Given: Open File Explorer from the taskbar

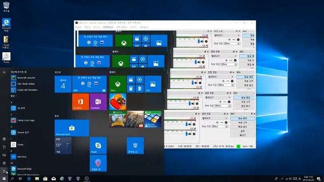Looking at the screenshot, I should (x=37, y=178).
